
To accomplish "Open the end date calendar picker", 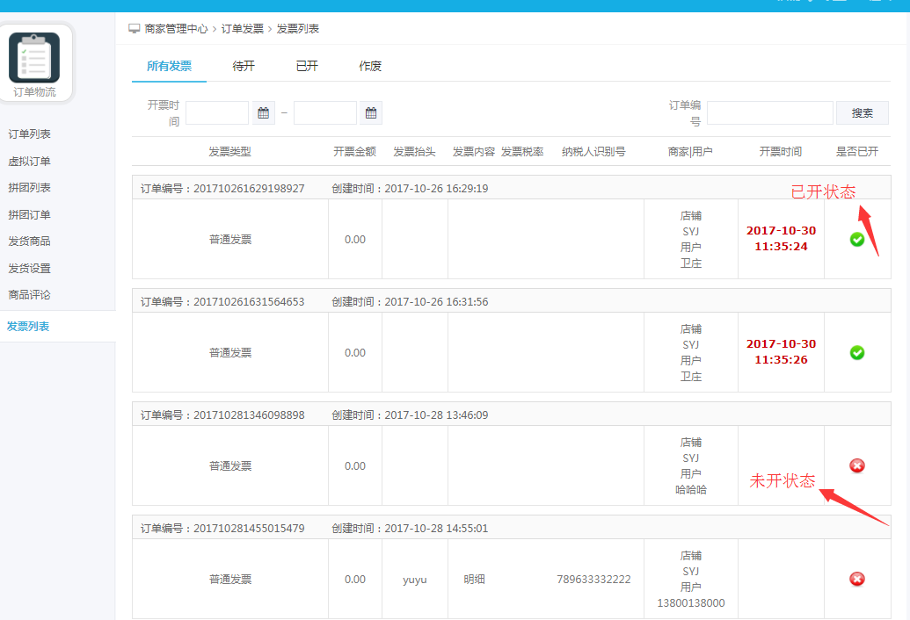I will pos(371,113).
